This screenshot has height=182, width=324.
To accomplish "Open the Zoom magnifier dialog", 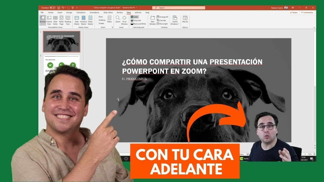I will [x=118, y=19].
